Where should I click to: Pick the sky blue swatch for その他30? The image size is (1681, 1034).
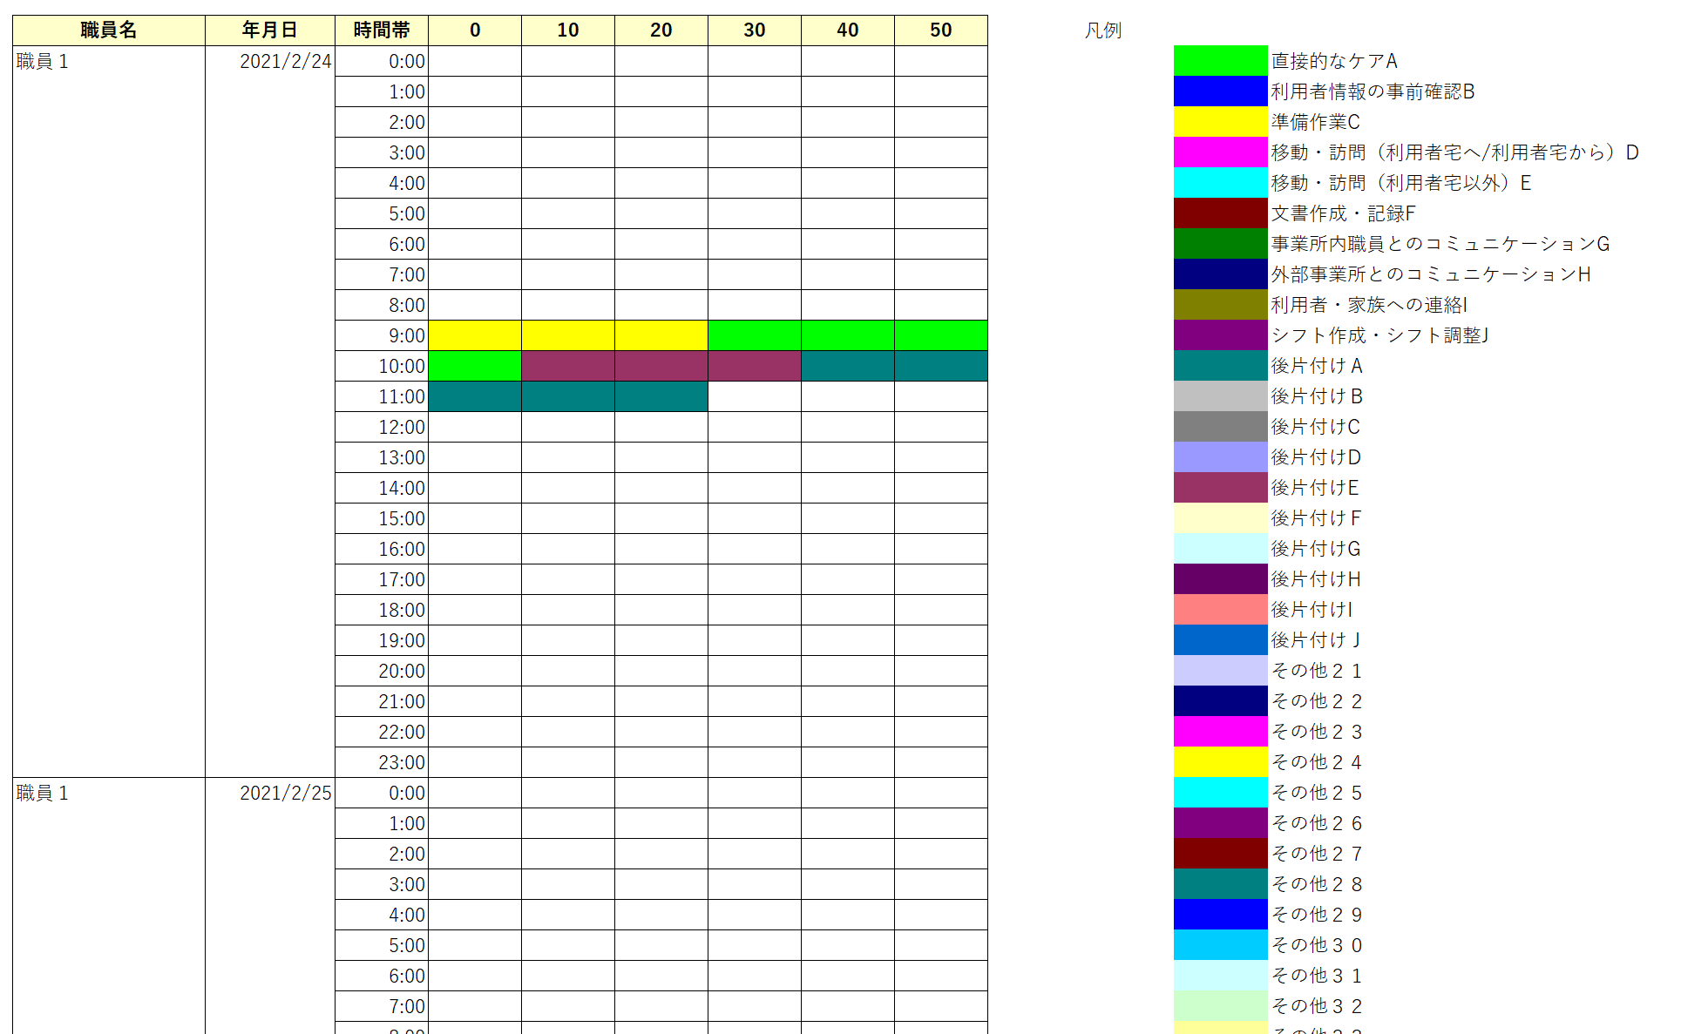[x=1220, y=945]
